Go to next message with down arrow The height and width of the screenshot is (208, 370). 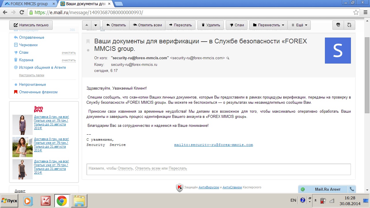point(96,25)
